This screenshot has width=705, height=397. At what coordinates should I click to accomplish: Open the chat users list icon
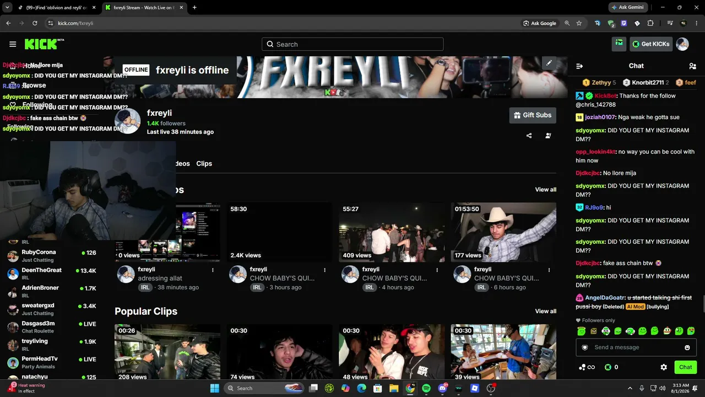point(692,66)
